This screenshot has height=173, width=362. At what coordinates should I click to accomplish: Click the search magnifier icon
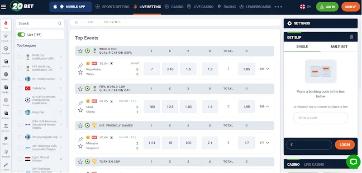tap(59, 23)
